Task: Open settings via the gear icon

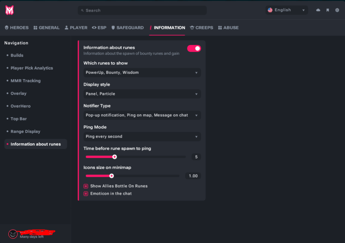Action: coord(337,10)
